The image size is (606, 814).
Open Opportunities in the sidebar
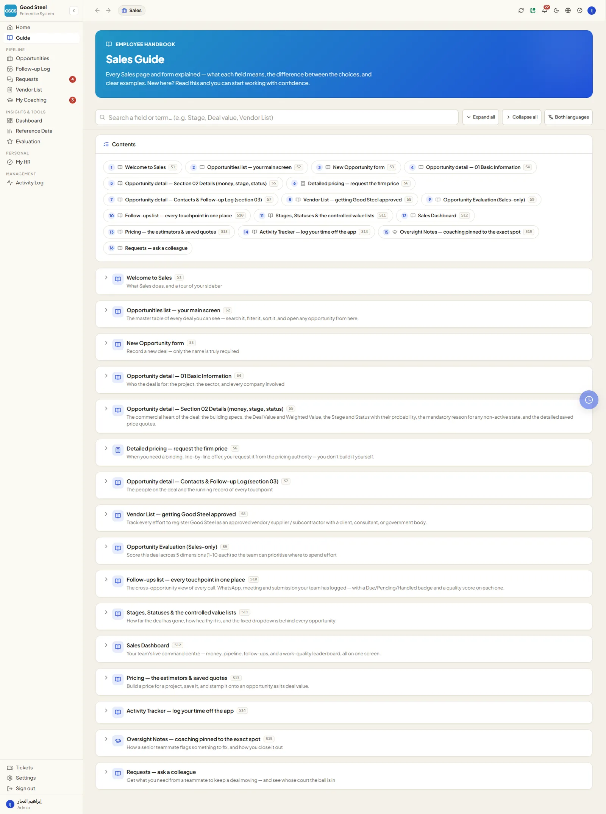(x=41, y=58)
